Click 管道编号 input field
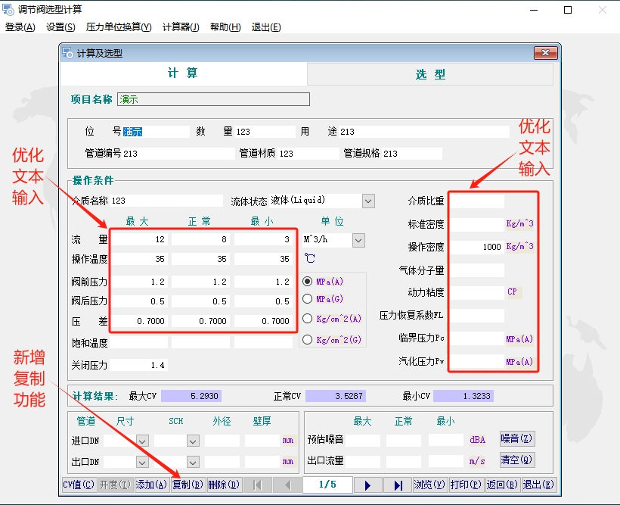 point(178,153)
